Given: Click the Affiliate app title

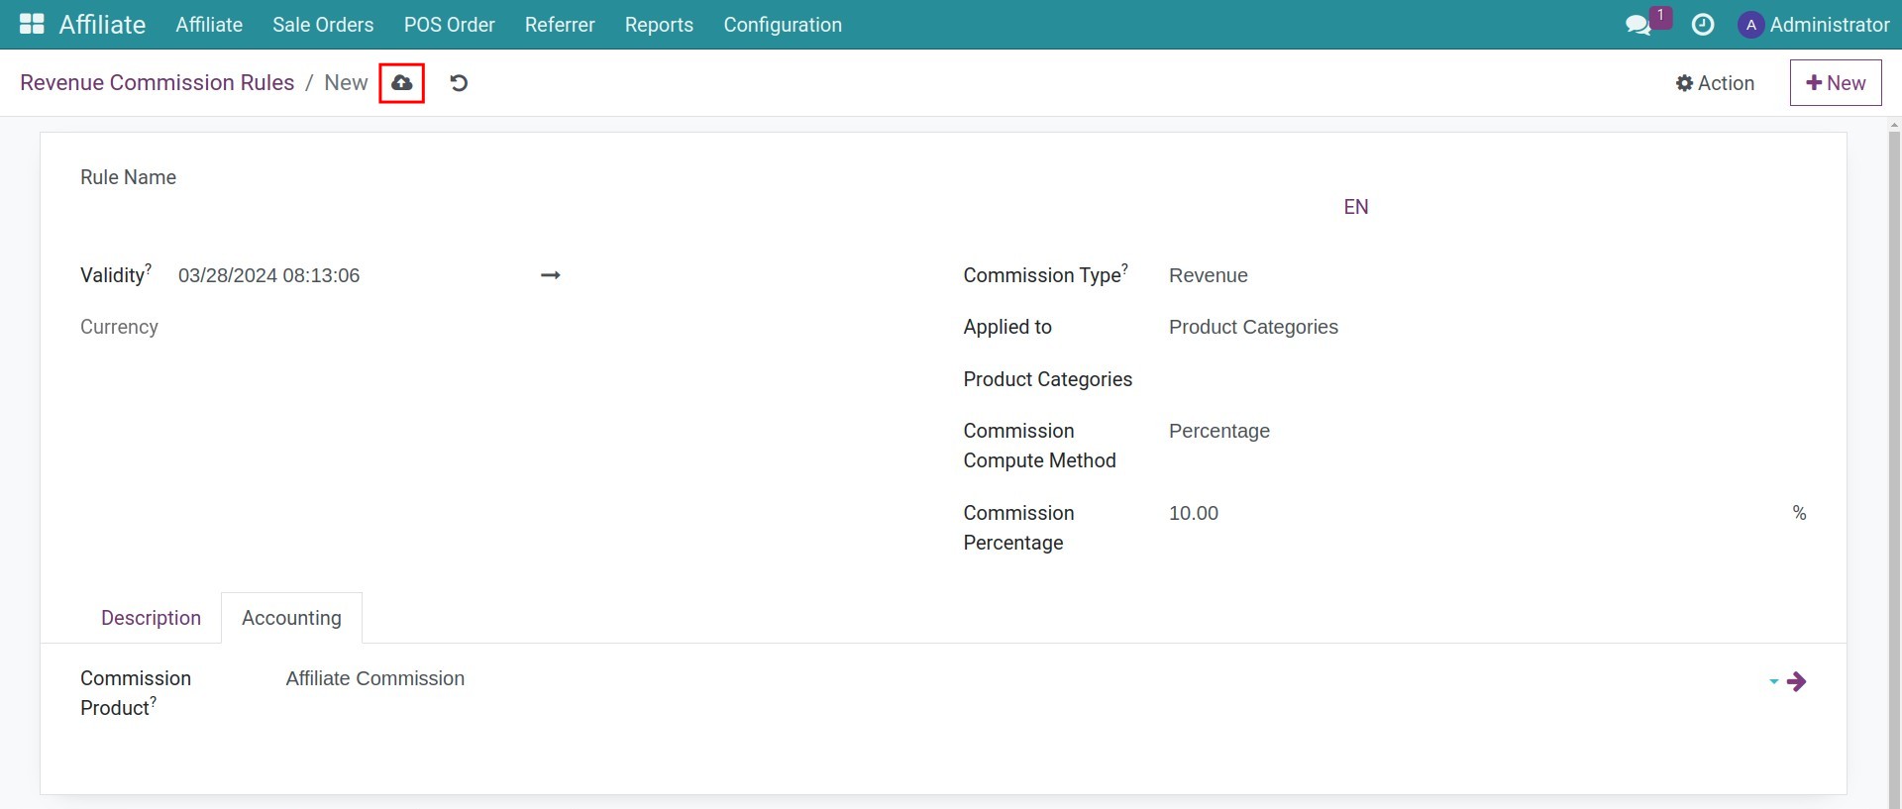Looking at the screenshot, I should 102,25.
